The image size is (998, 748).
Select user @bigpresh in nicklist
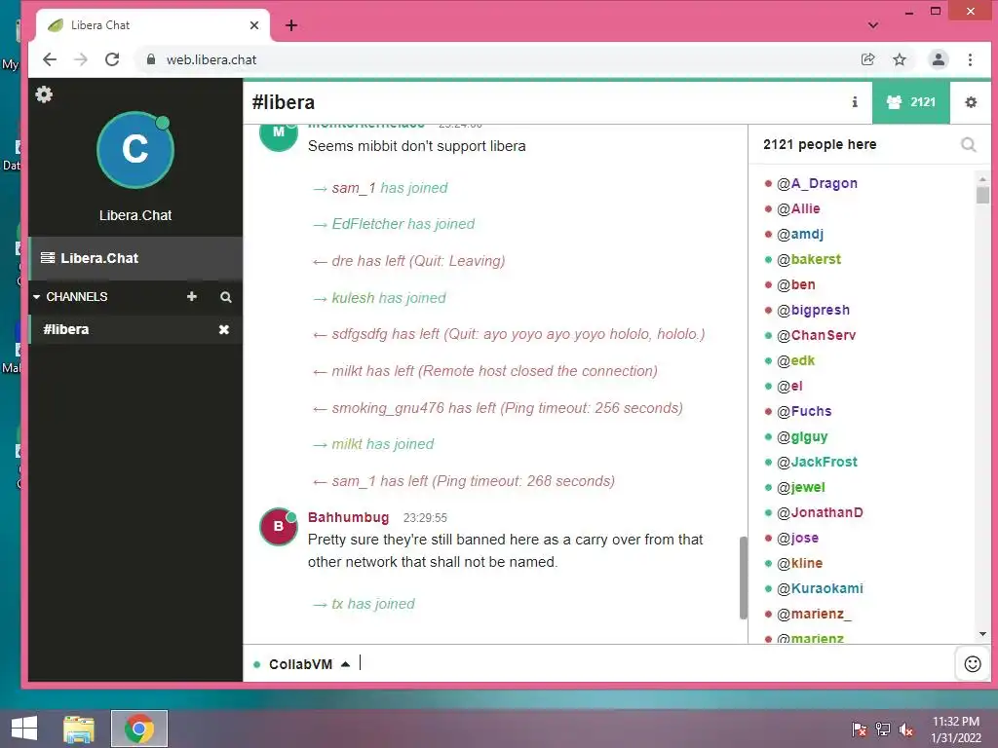(x=813, y=310)
